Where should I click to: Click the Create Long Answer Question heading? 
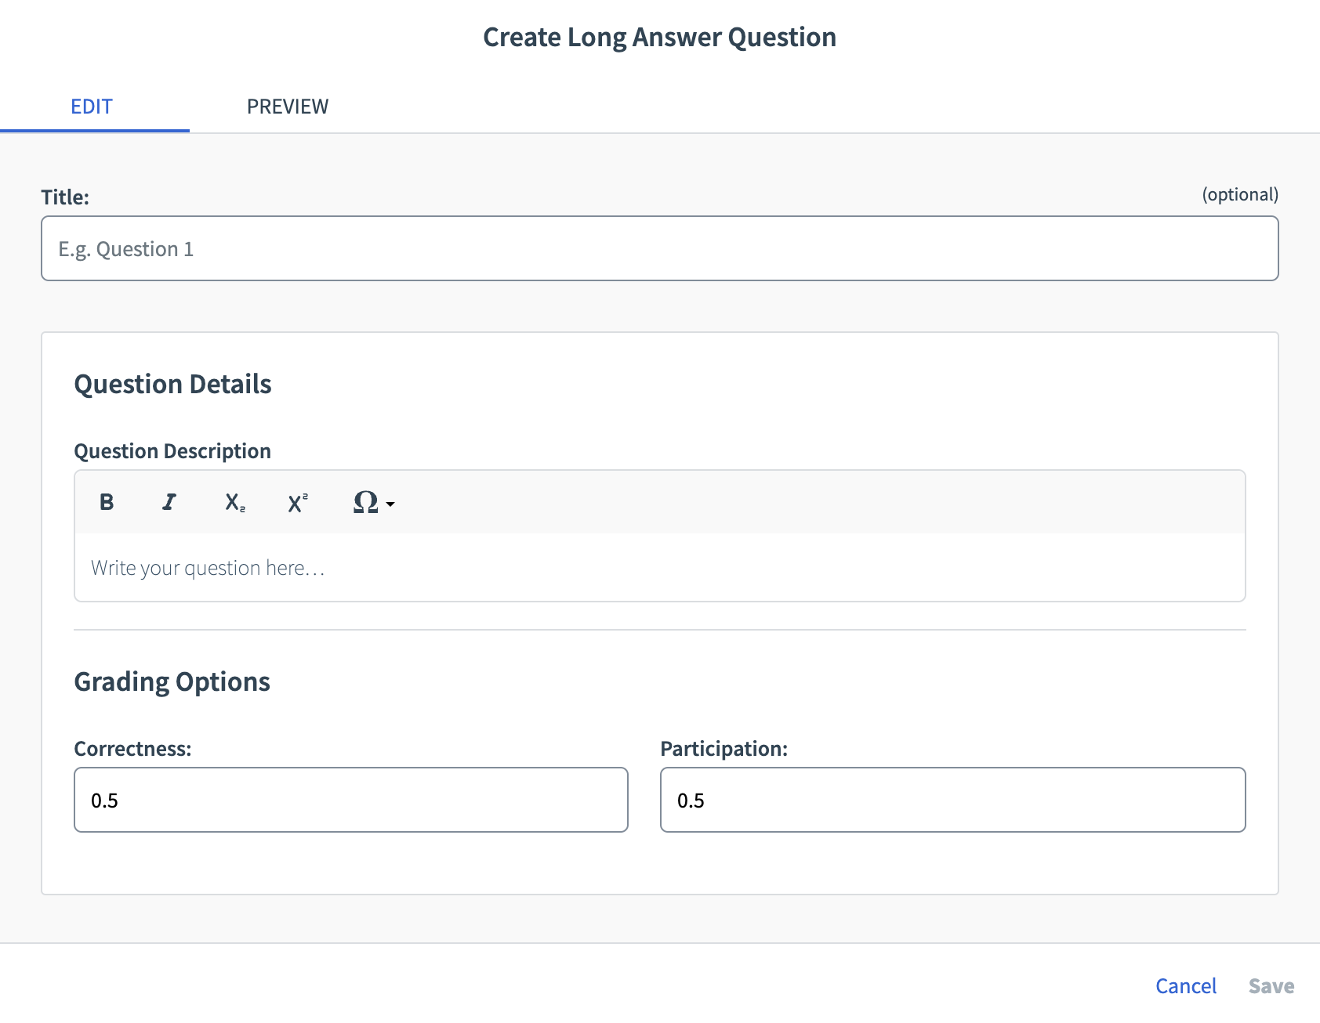point(659,36)
